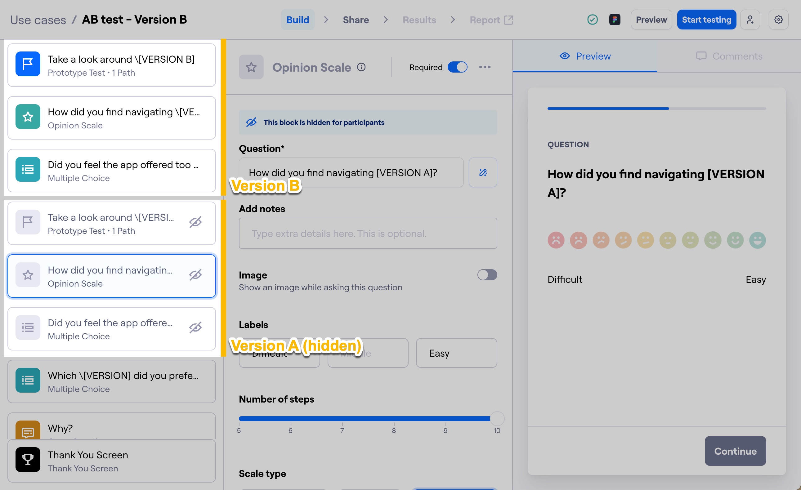
Task: Click the blue flag icon of Version B prototype test
Action: tap(28, 64)
